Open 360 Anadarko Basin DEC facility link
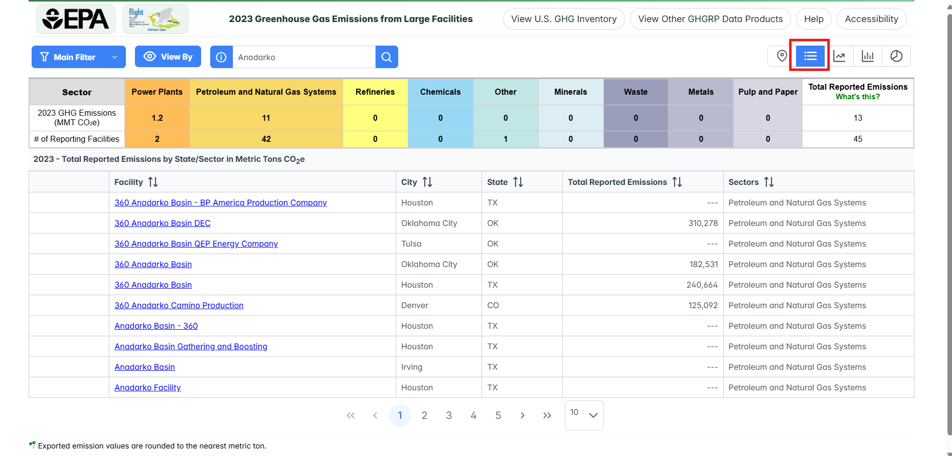 [x=163, y=223]
